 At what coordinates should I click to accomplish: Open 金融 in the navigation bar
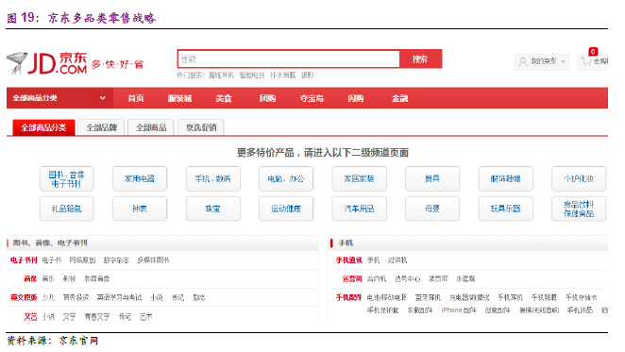coord(399,98)
